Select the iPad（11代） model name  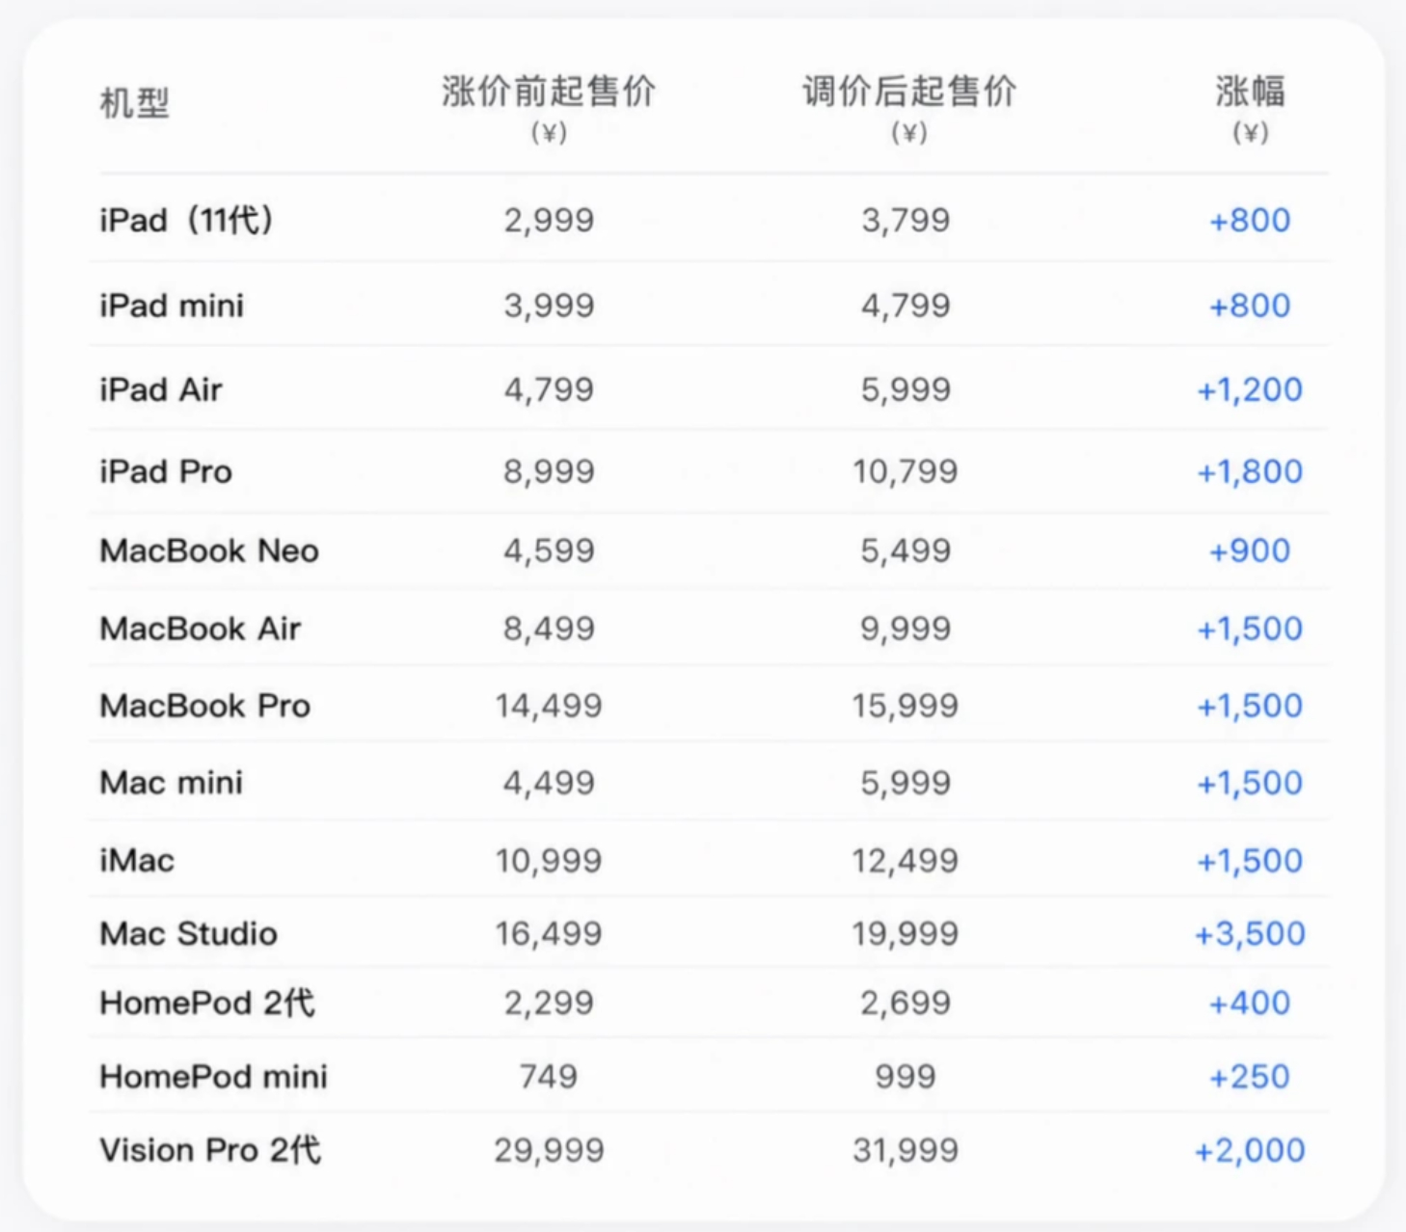pyautogui.click(x=187, y=220)
